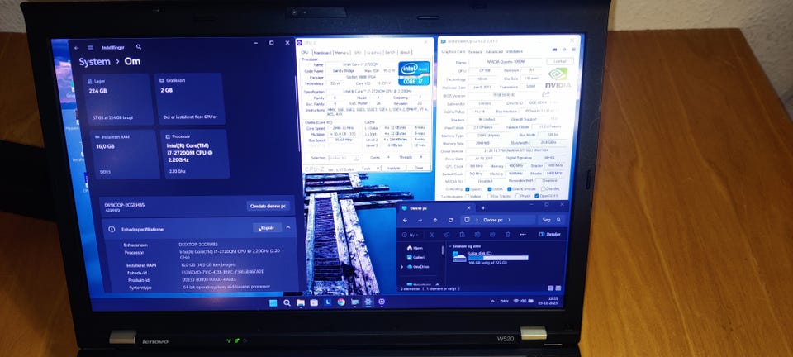The image size is (793, 357).
Task: Open the GPU-Z hamburger menu icon
Action: (572, 50)
